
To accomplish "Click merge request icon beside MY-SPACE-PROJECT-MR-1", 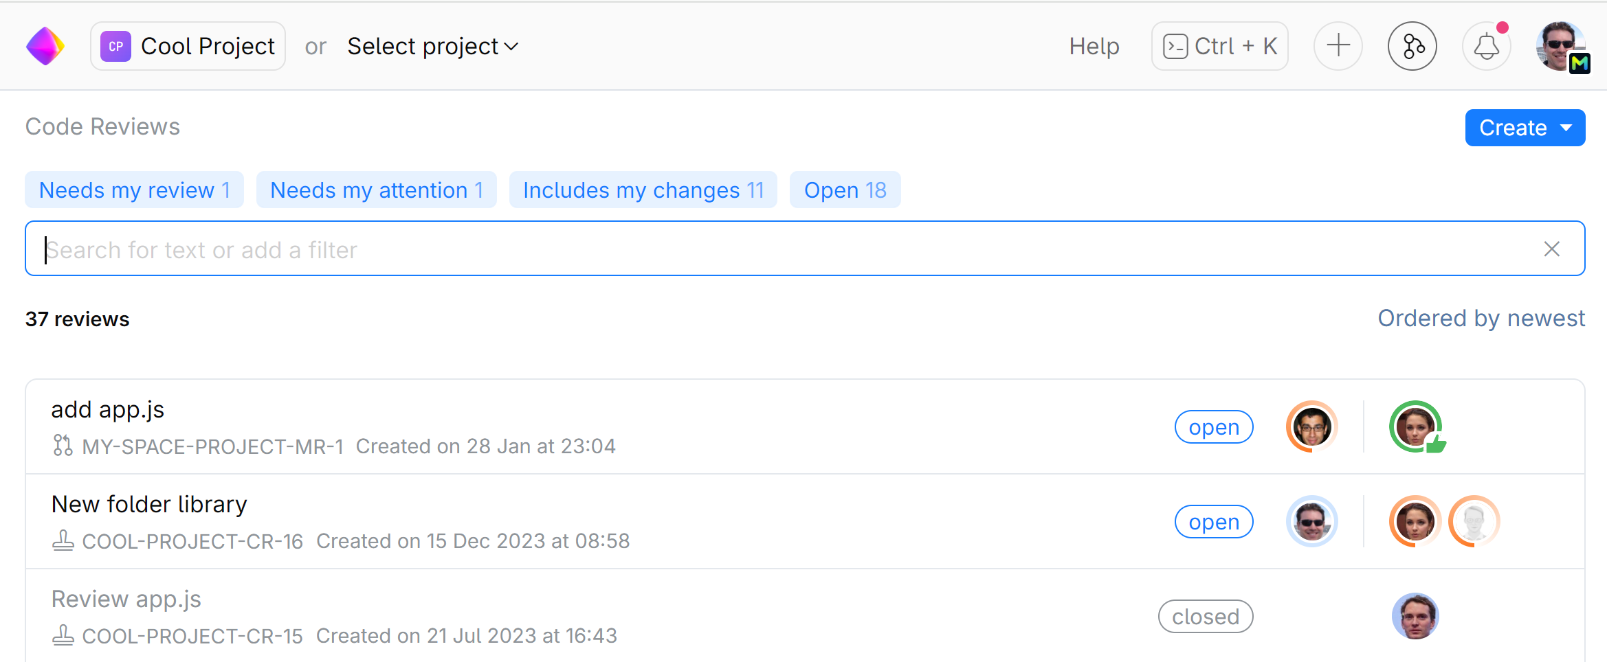I will click(x=63, y=446).
